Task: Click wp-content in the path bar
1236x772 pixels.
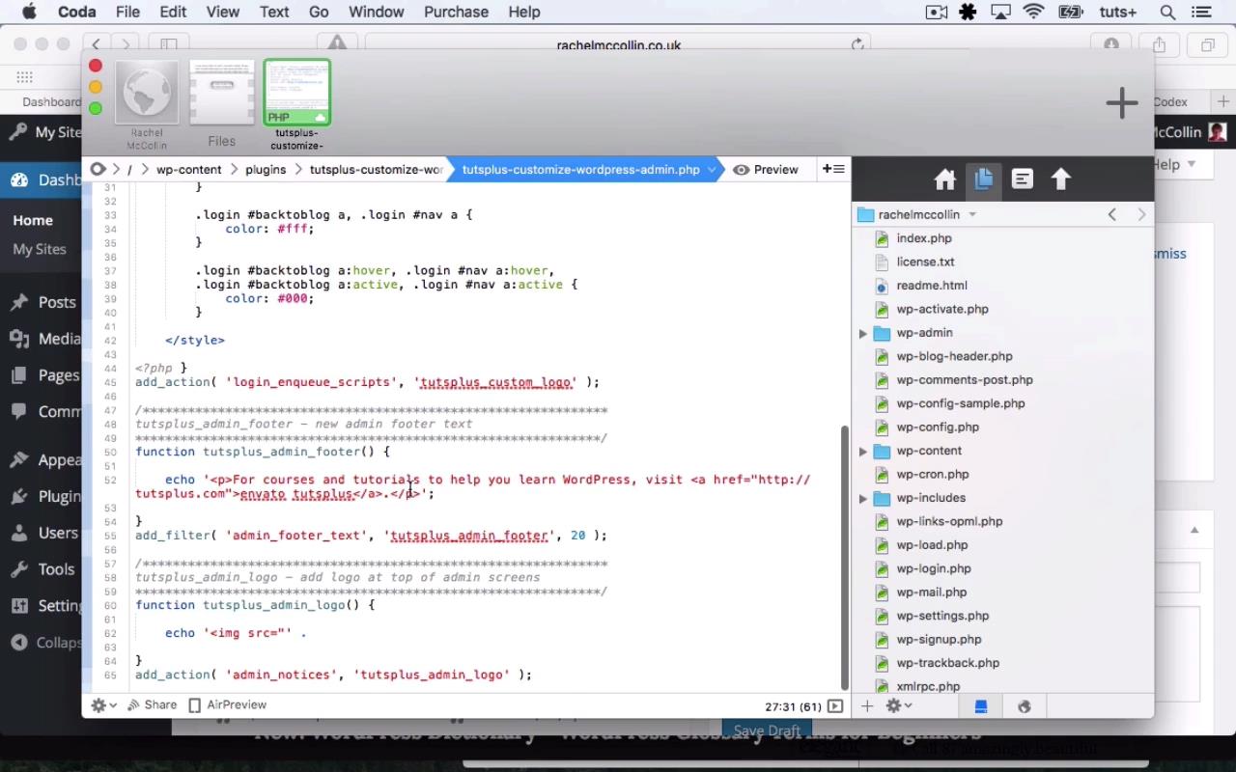Action: 189,170
